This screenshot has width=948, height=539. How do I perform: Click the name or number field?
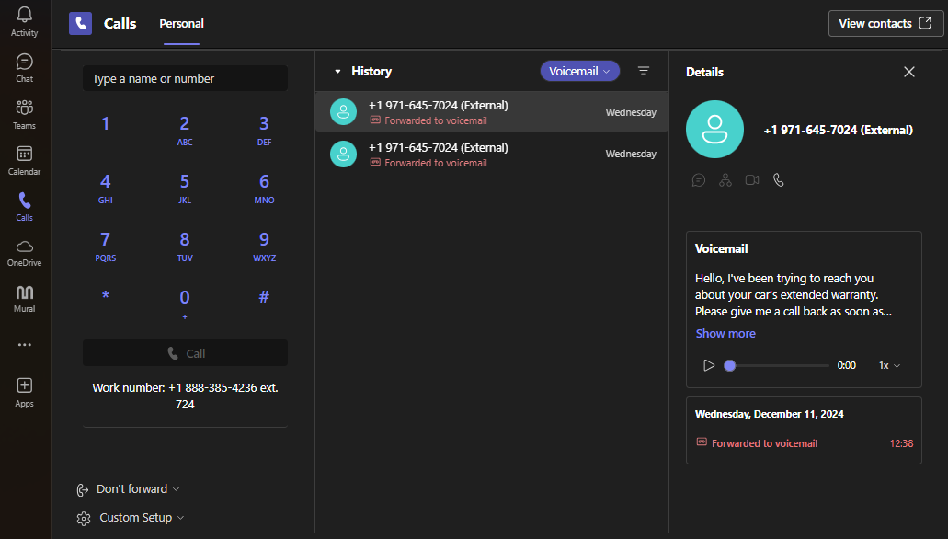185,78
